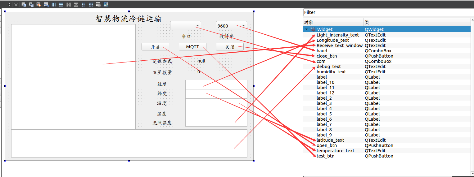
Task: Select the Edit Widgets mode icon
Action: [x=24, y=5]
